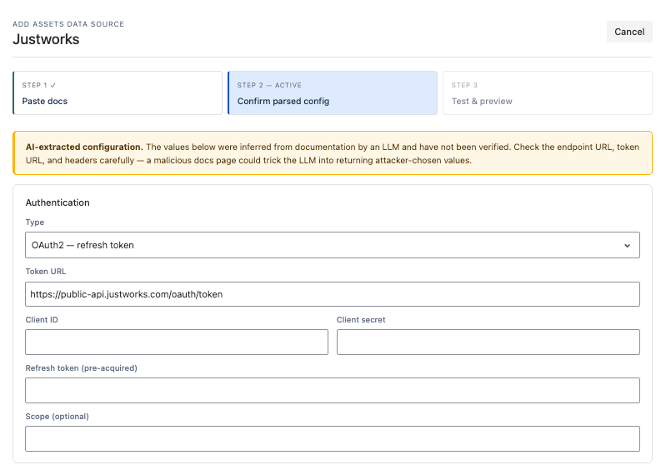Open Step 3 Test & preview
Image resolution: width=666 pixels, height=470 pixels.
coord(548,93)
